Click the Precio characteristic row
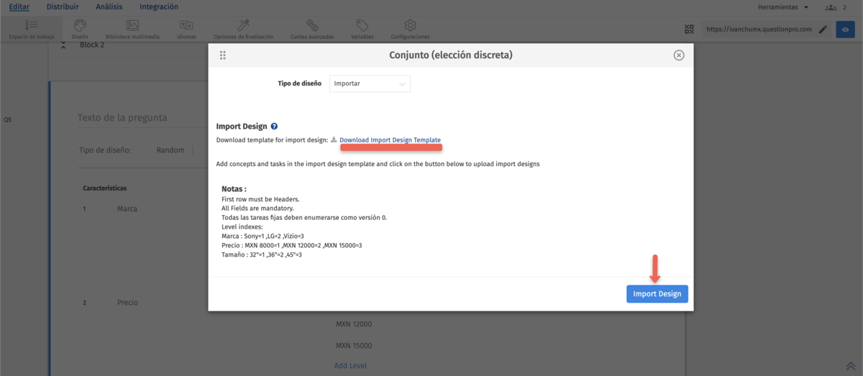Viewport: 863px width, 376px height. click(127, 303)
